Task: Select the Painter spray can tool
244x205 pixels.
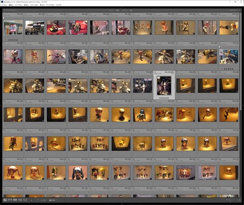Action: [x=32, y=200]
